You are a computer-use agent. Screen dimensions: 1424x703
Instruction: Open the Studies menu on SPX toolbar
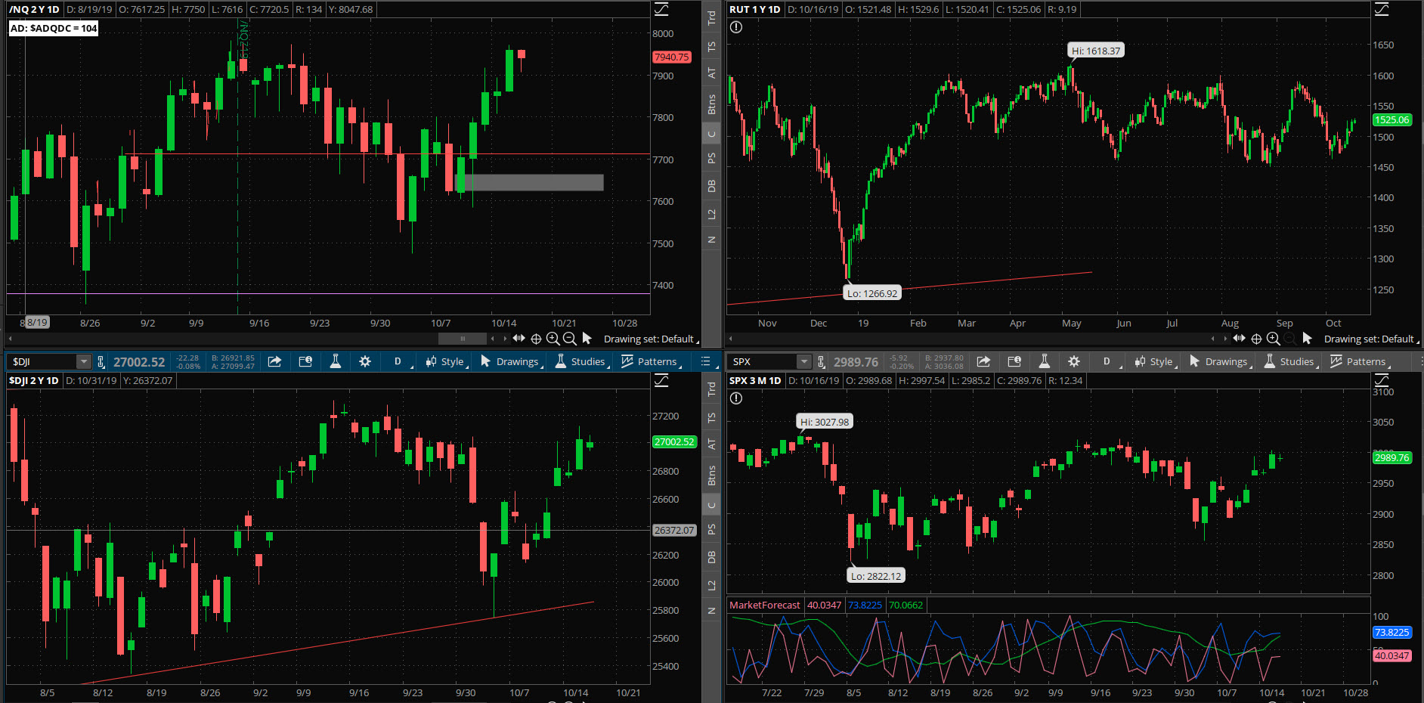(1290, 361)
